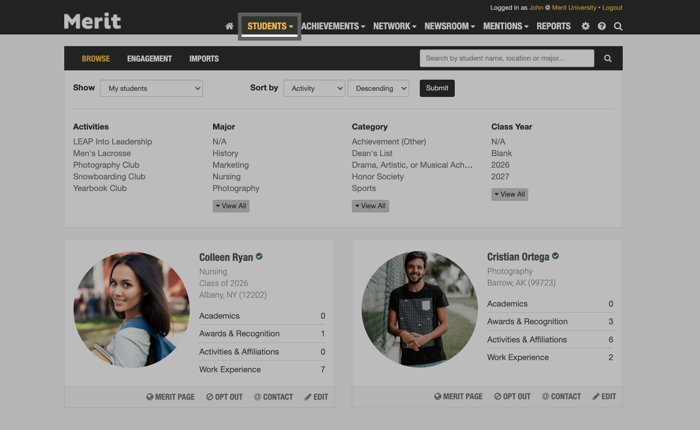This screenshot has height=430, width=700.
Task: Click the search icon beside the student search bar
Action: pyautogui.click(x=608, y=58)
